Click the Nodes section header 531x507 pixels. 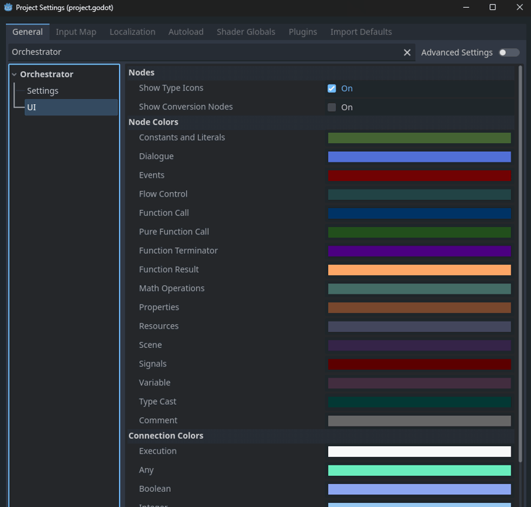(321, 73)
